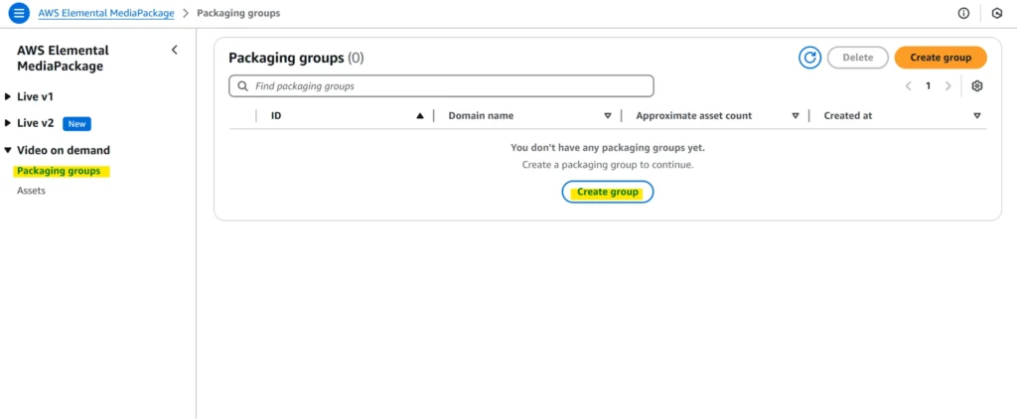Viewport: 1017px width, 419px height.
Task: Open Assets in the sidebar
Action: tap(31, 191)
